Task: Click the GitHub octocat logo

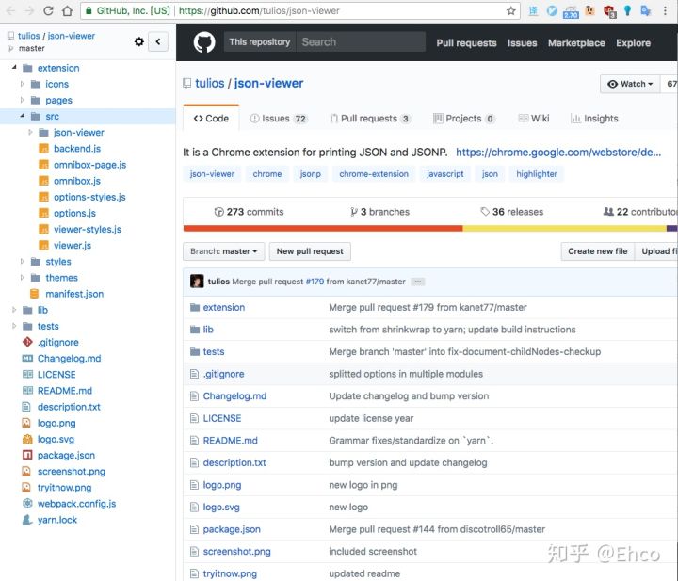Action: click(x=204, y=42)
